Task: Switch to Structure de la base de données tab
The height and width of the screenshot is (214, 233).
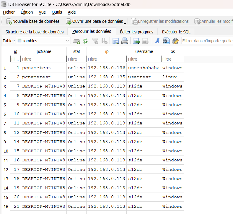Action: coord(35,32)
